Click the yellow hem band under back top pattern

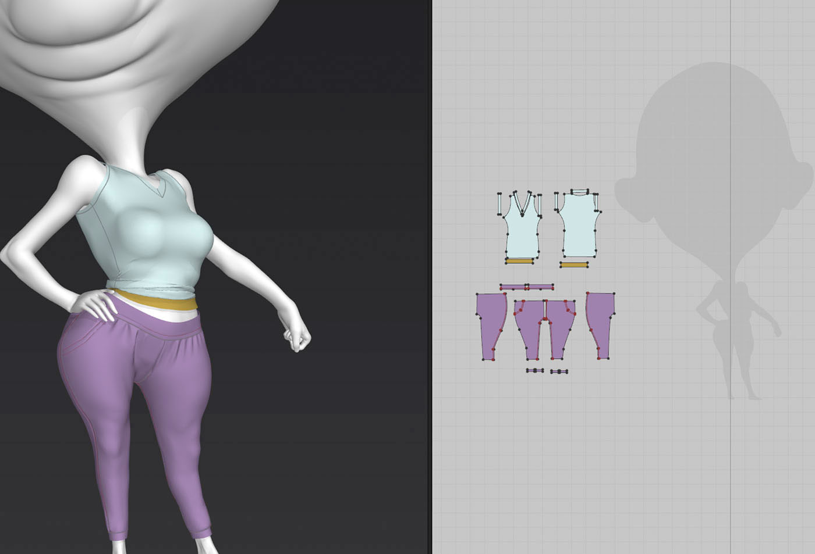(x=574, y=265)
